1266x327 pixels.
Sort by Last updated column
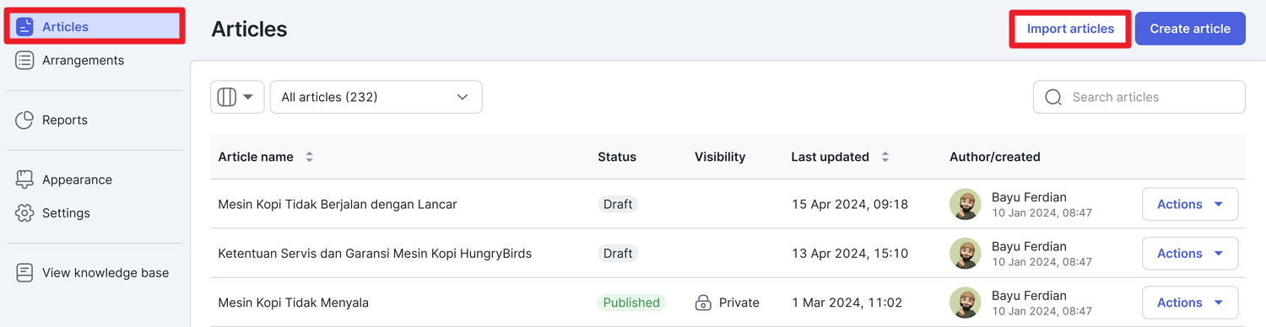point(885,157)
